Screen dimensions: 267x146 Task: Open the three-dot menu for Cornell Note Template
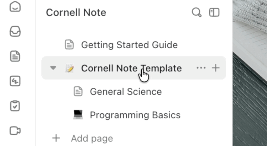tap(201, 68)
